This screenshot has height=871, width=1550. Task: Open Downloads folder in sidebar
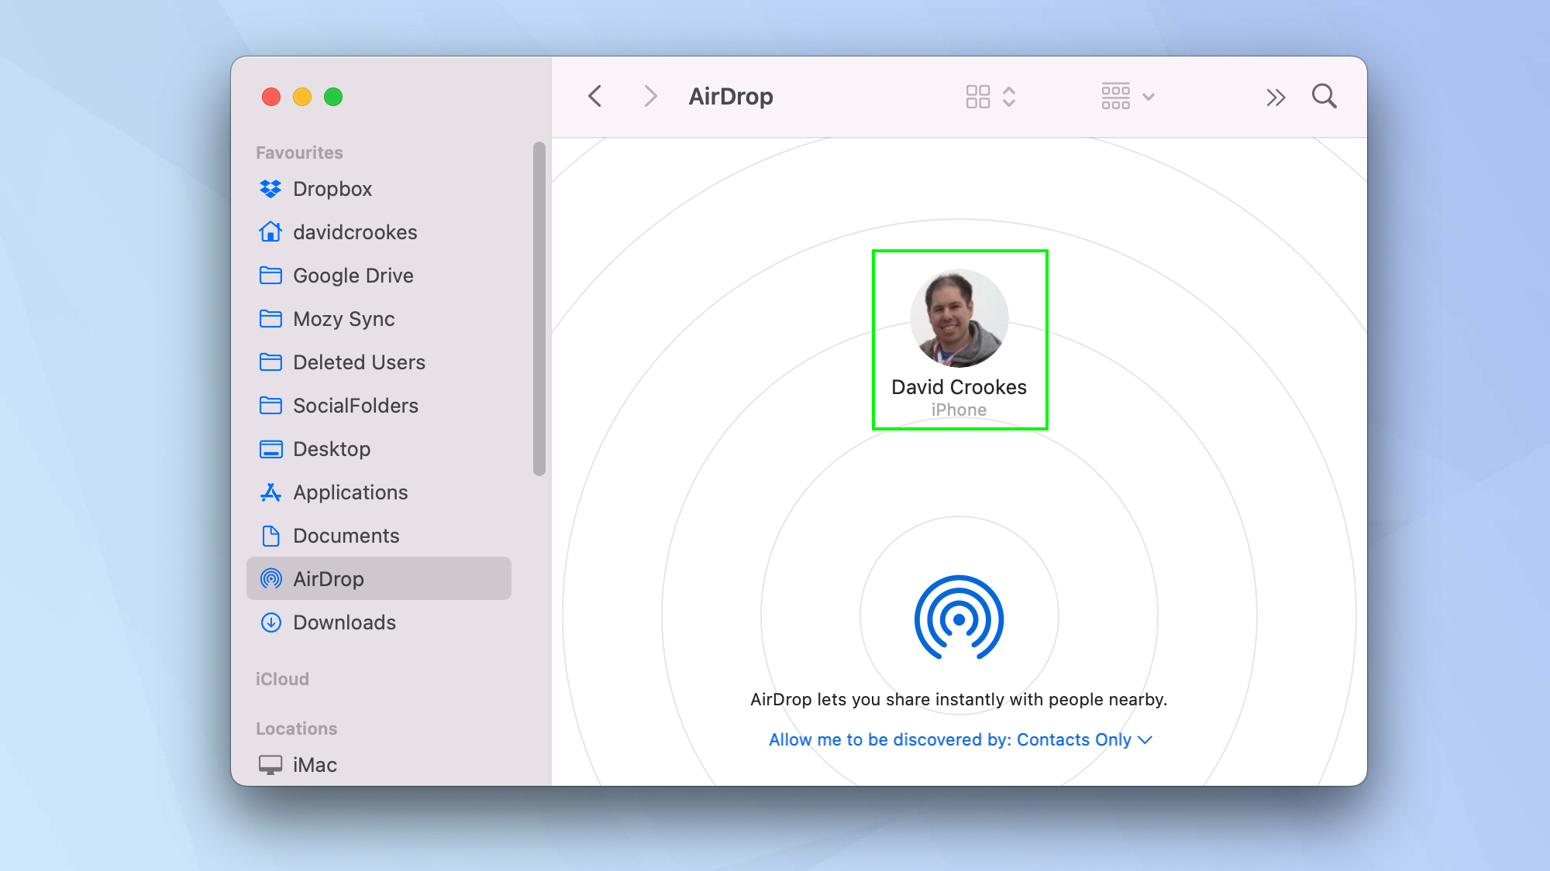344,622
